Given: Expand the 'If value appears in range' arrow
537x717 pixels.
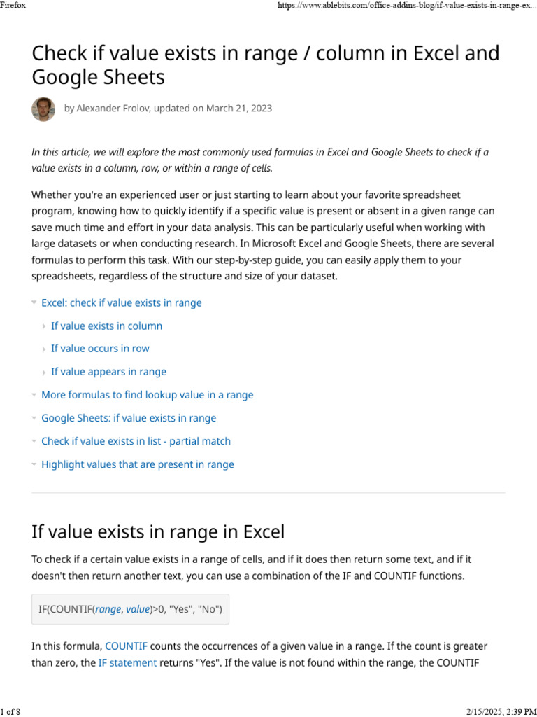Looking at the screenshot, I should (44, 373).
